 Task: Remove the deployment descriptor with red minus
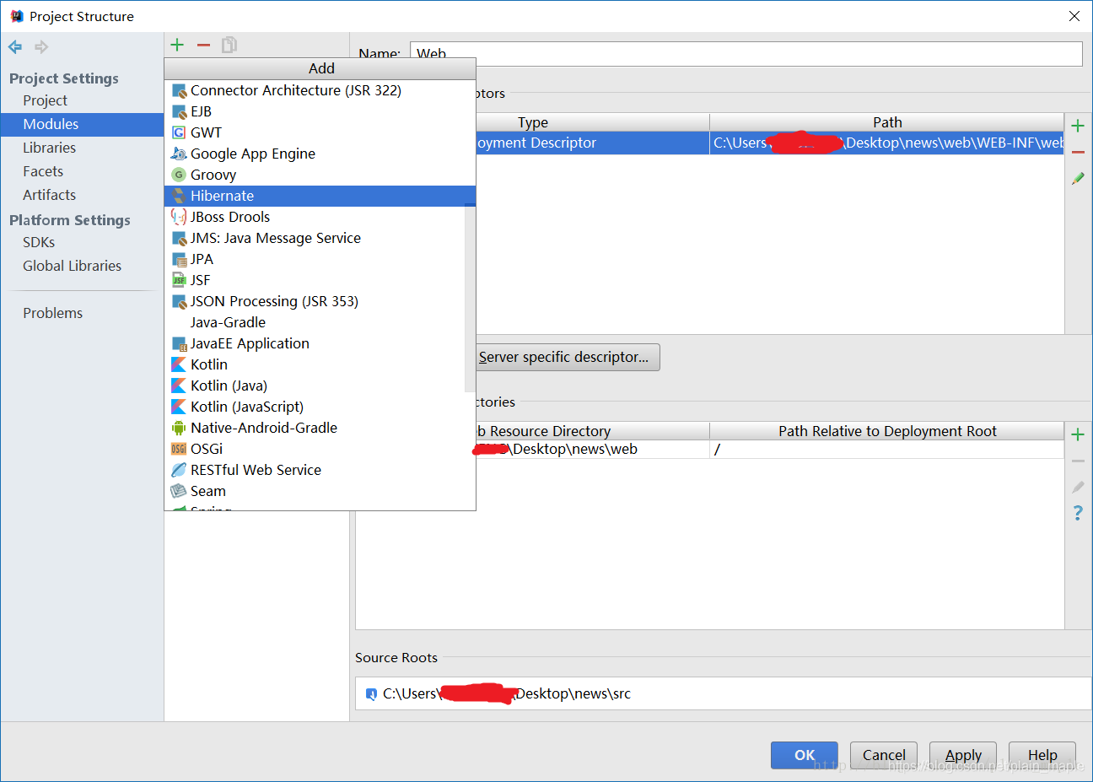[x=1078, y=152]
